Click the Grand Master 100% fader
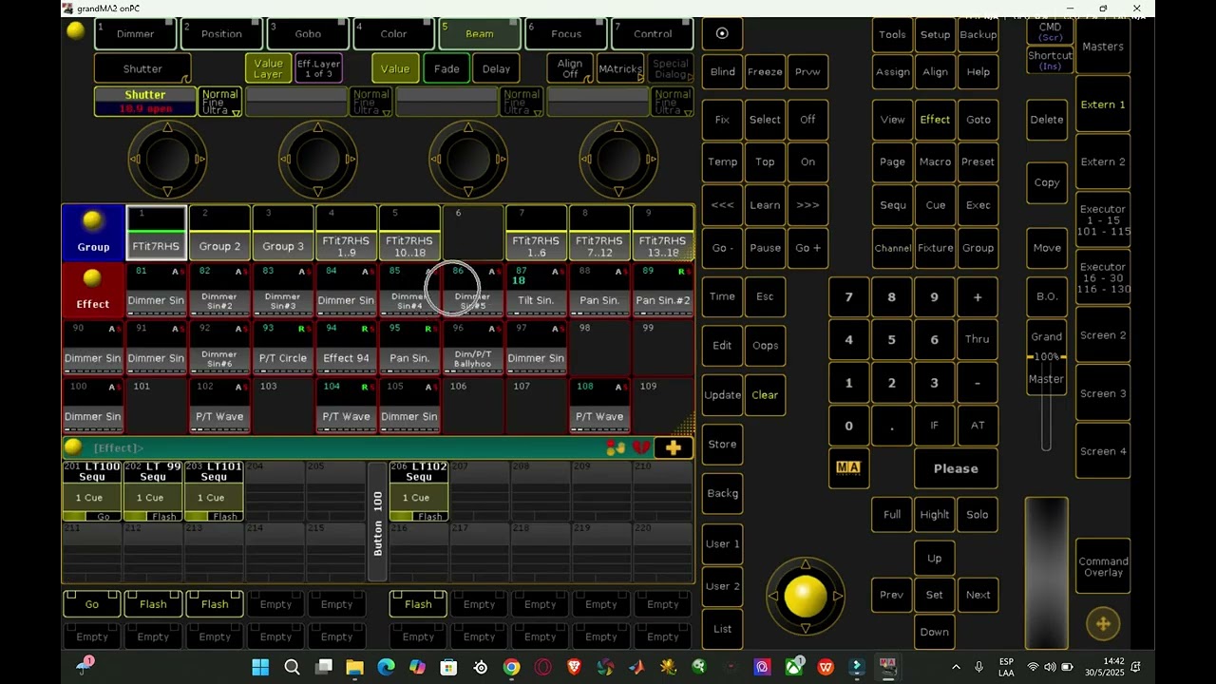This screenshot has width=1216, height=684. pos(1046,357)
